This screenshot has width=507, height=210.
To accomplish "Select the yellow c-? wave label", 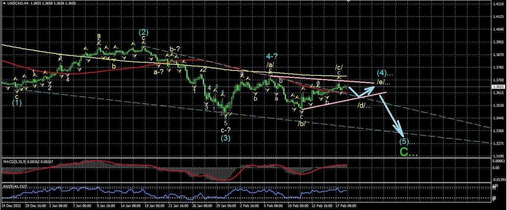I will (x=225, y=130).
